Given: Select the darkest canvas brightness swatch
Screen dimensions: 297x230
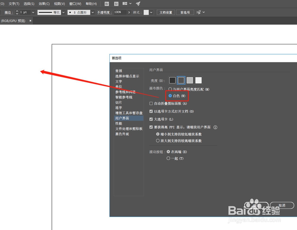Looking at the screenshot, I should 172,80.
